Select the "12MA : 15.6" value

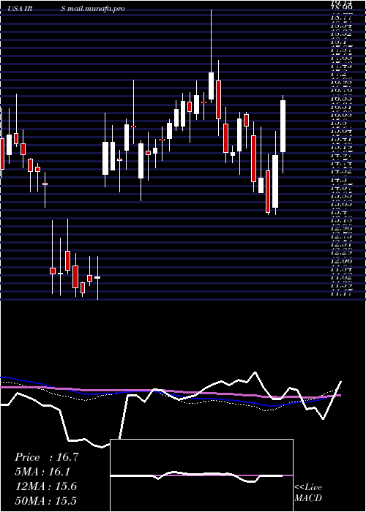[46, 486]
